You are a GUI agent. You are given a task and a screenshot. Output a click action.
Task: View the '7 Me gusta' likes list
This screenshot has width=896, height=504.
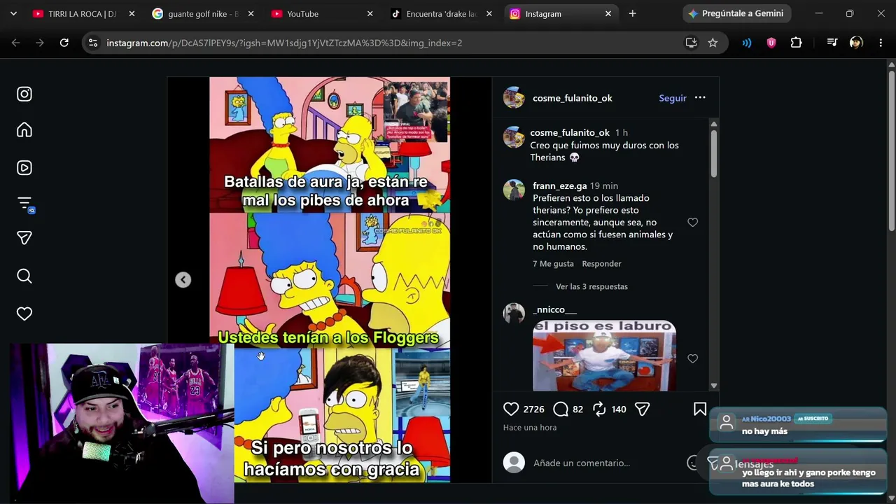553,264
